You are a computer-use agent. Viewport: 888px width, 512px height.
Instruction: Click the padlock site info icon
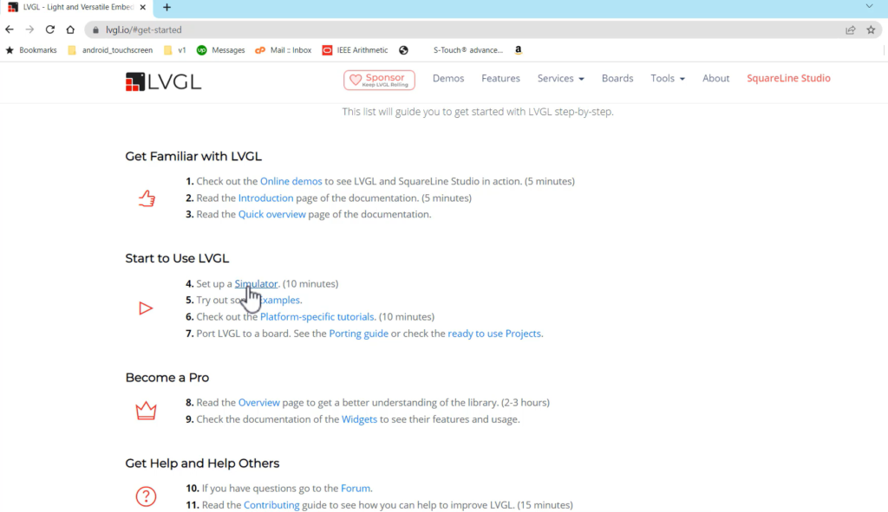[95, 30]
